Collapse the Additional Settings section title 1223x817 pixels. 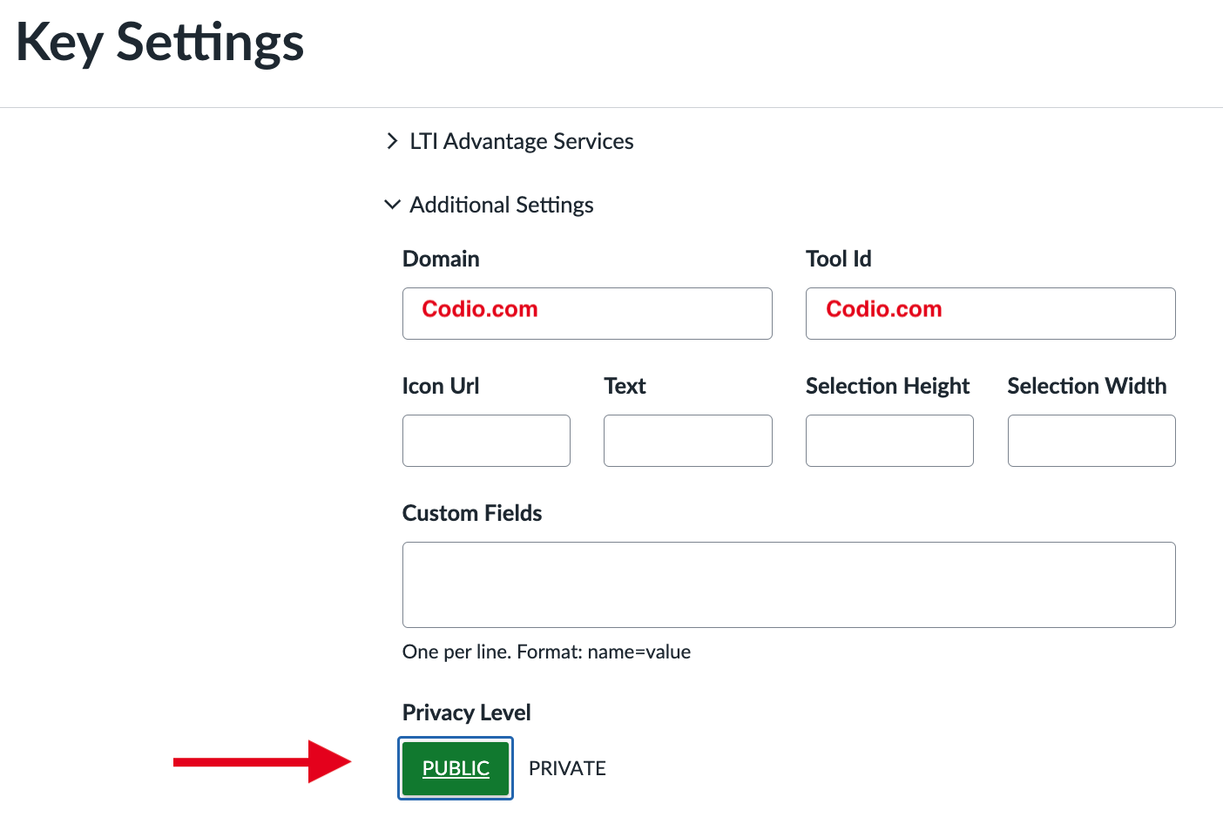(x=501, y=205)
